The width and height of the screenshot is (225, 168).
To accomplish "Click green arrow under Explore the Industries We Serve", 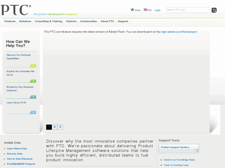I will [x=33, y=81].
